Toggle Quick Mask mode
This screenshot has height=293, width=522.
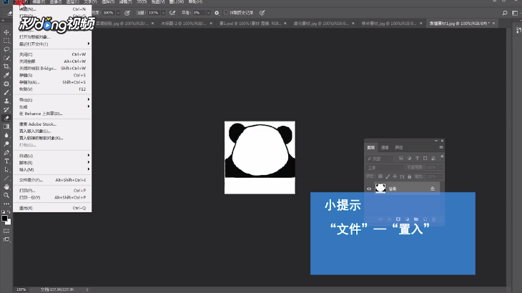(x=6, y=231)
